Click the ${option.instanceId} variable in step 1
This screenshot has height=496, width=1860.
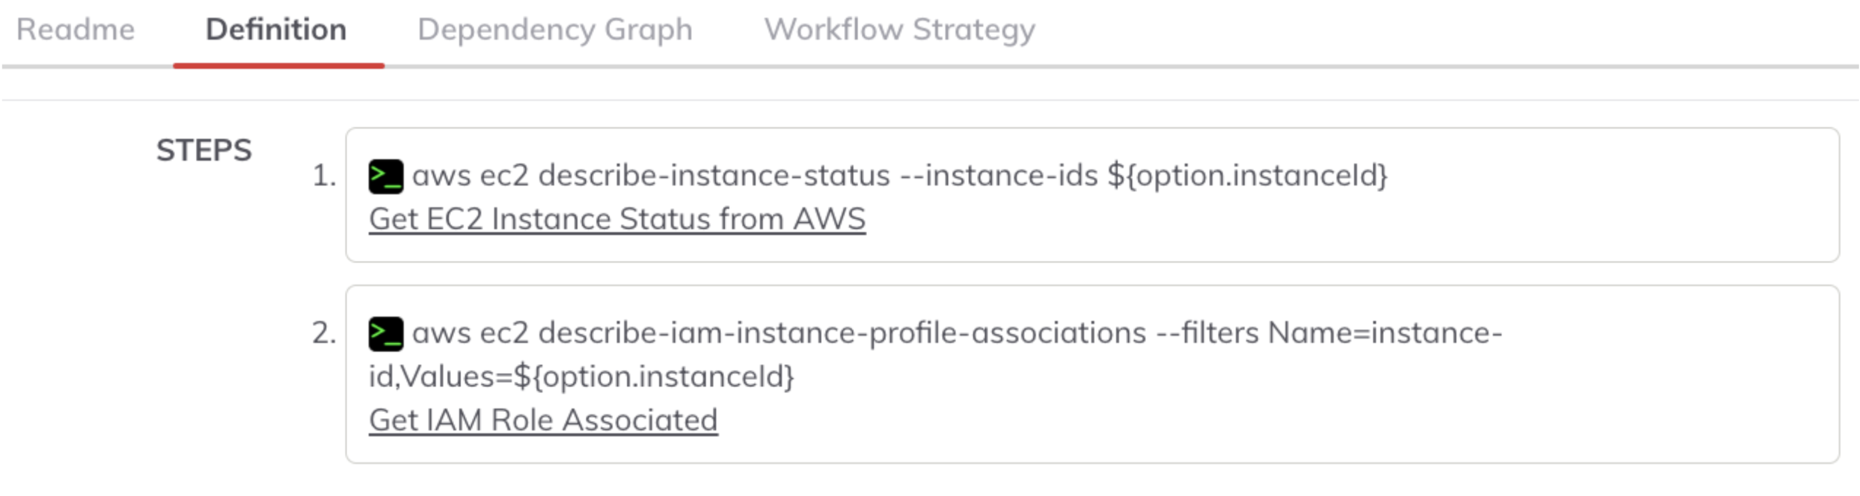(1248, 176)
